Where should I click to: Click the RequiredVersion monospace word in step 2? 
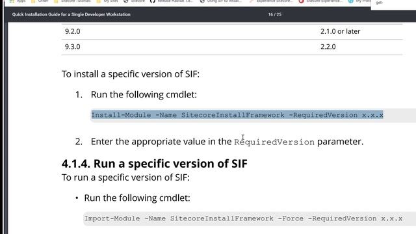point(274,142)
